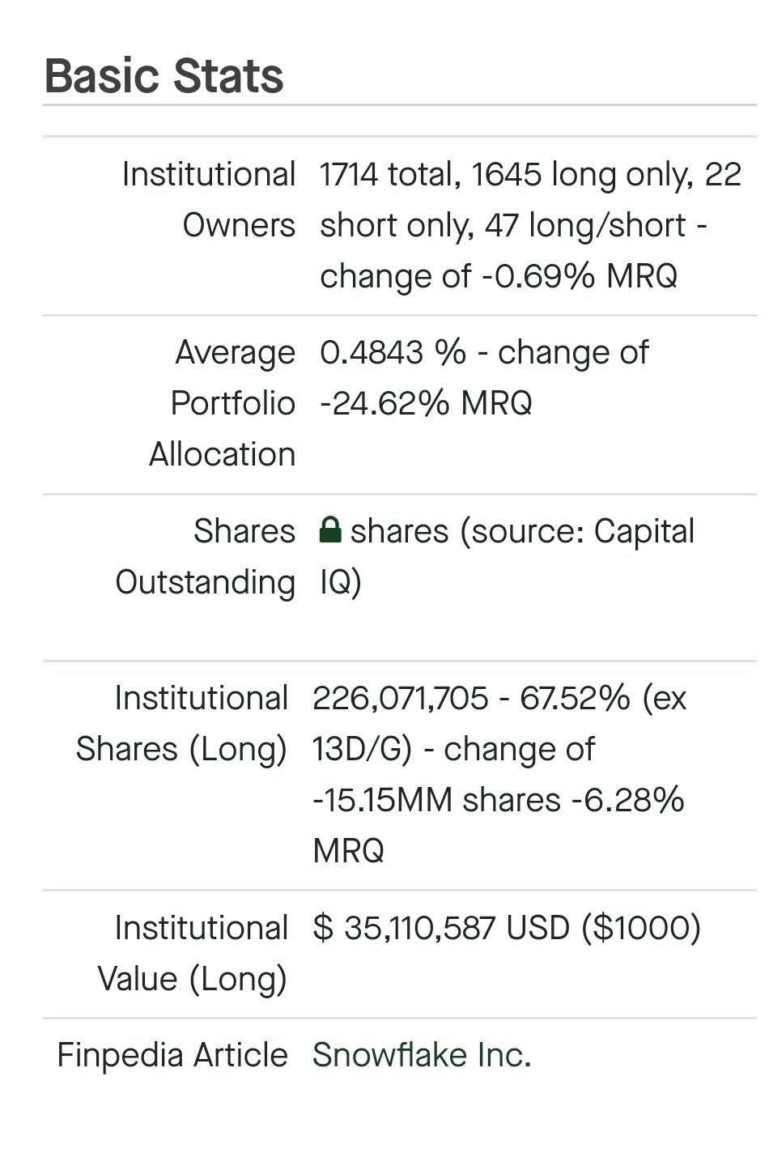Select the Shares Outstanding label

[x=206, y=556]
